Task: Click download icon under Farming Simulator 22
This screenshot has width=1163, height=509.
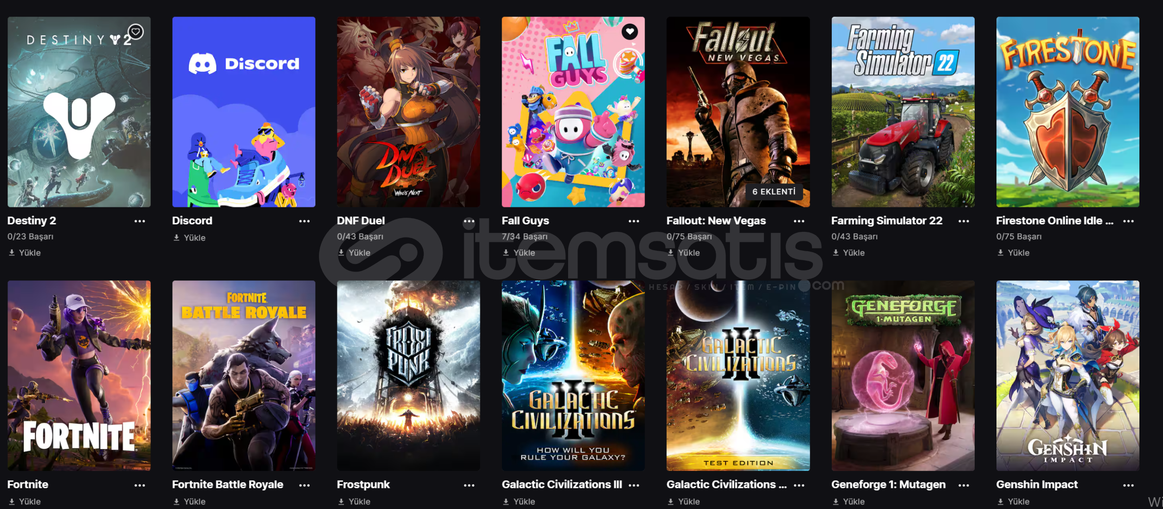Action: click(836, 253)
